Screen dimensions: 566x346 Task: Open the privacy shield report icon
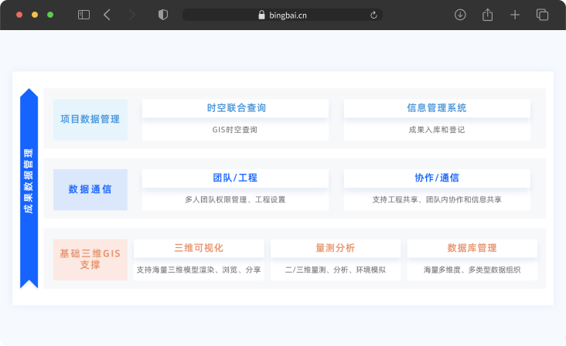[162, 15]
